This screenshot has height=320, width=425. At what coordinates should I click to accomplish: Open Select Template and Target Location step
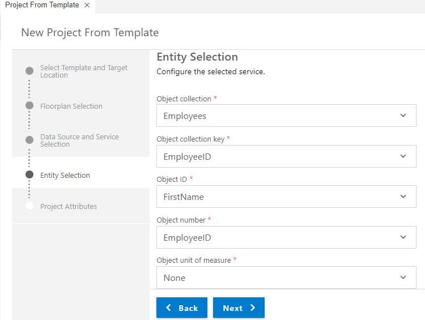84,71
